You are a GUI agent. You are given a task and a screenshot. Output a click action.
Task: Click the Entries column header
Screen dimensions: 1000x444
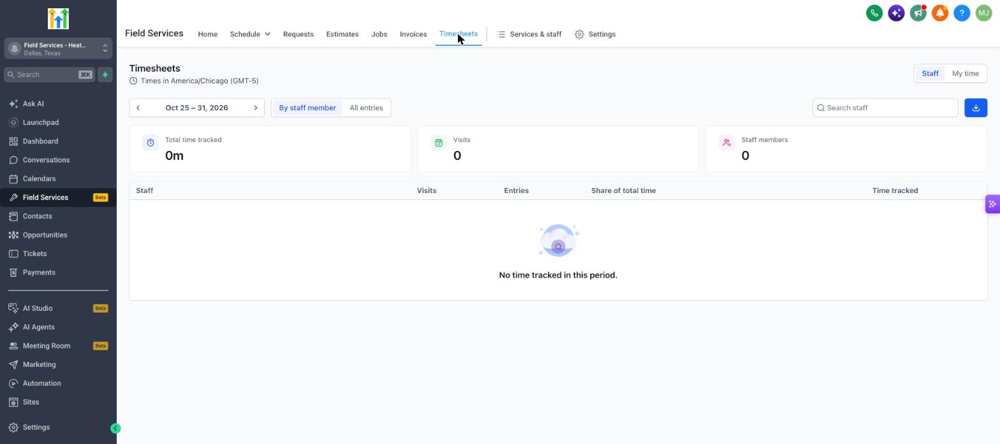point(516,190)
